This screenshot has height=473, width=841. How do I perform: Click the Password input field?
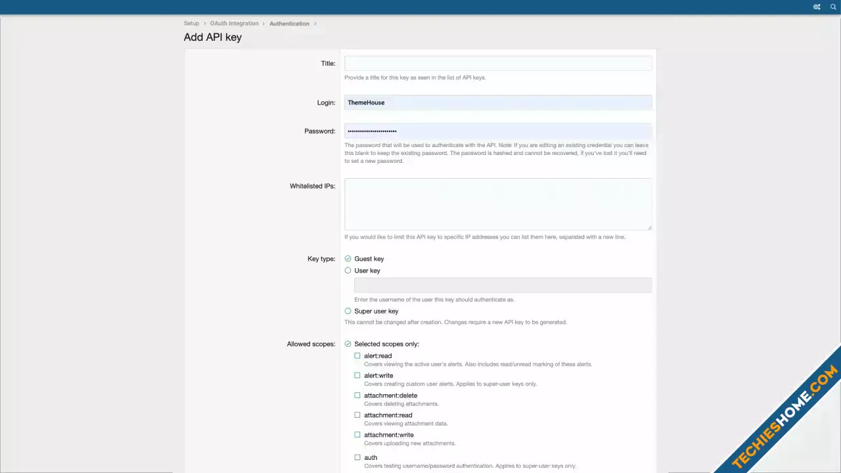coord(498,131)
